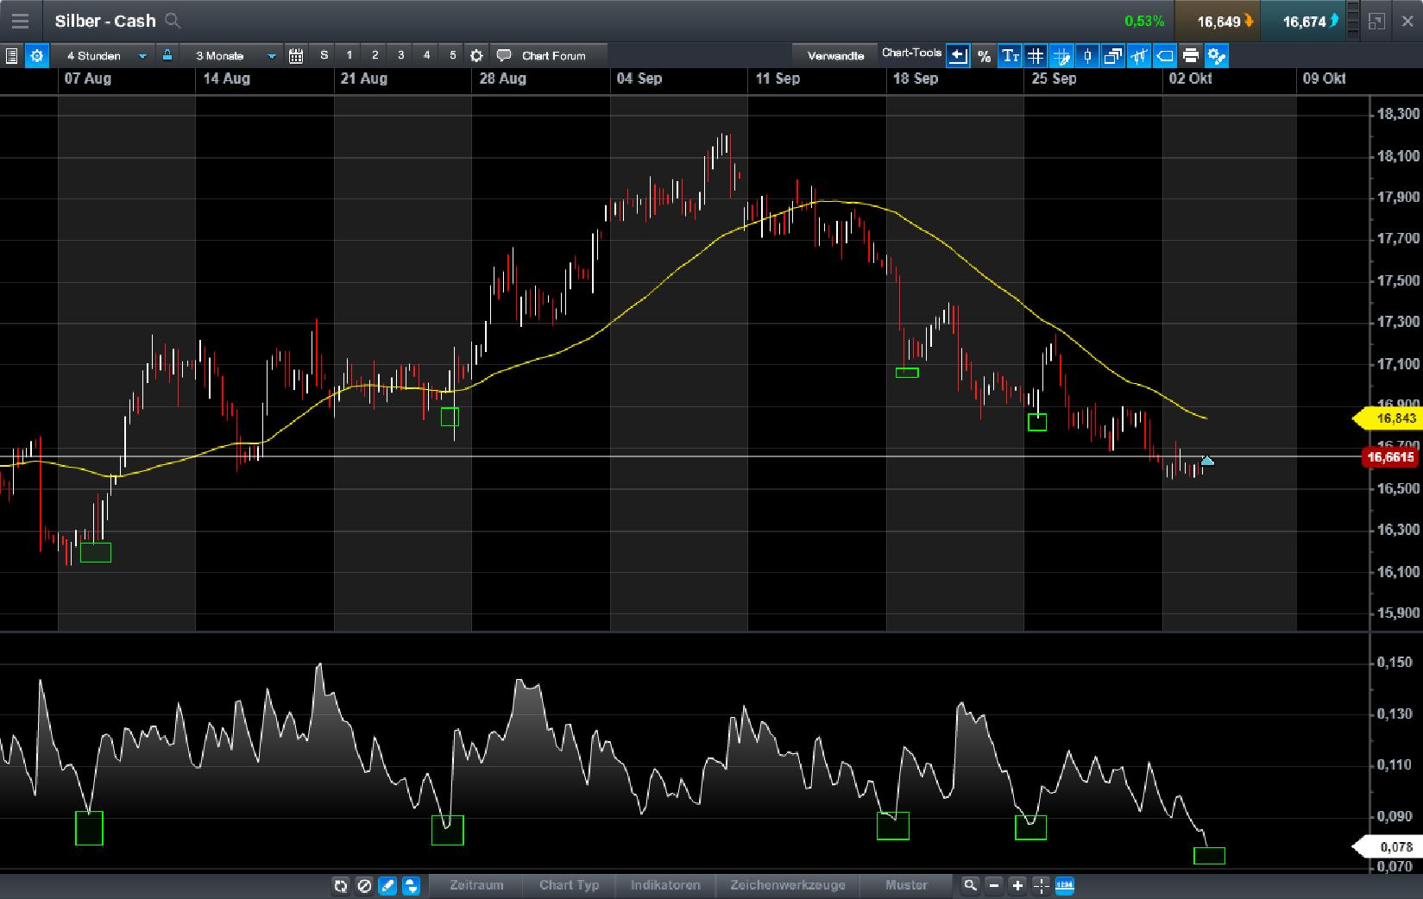Image resolution: width=1423 pixels, height=899 pixels.
Task: Click the calendar icon in the toolbar
Action: (295, 55)
